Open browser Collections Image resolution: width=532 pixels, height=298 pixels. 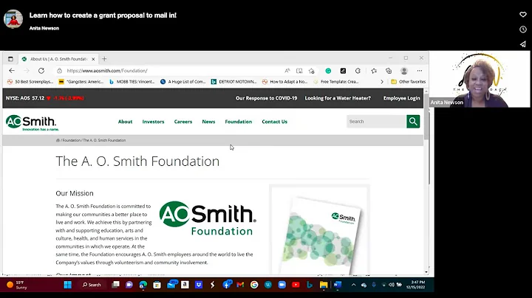(389, 71)
